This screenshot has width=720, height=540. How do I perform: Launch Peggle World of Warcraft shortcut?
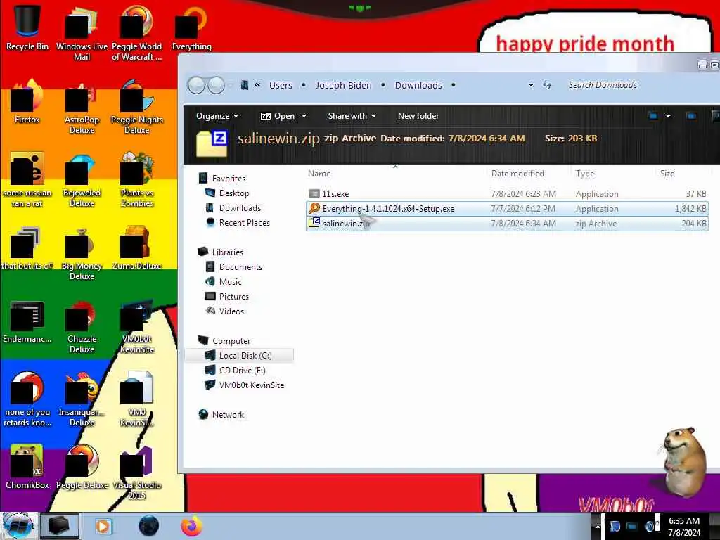pos(137,33)
